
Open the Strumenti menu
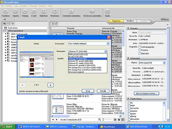(33, 6)
